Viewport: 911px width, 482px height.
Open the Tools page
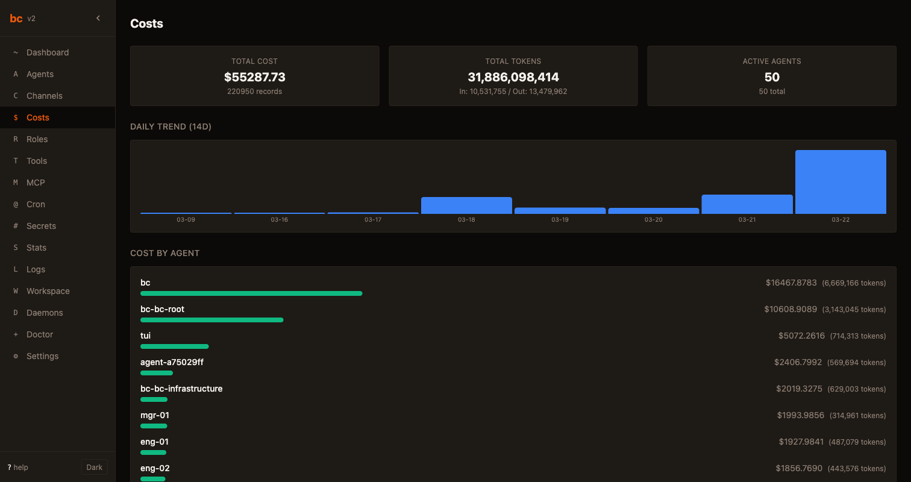[57, 161]
